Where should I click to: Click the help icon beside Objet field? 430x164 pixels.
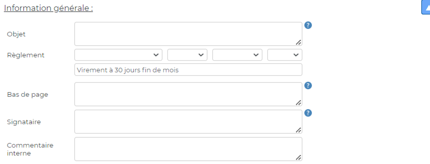308,26
